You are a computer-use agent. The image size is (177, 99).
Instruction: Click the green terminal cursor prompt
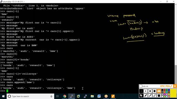point(7,91)
